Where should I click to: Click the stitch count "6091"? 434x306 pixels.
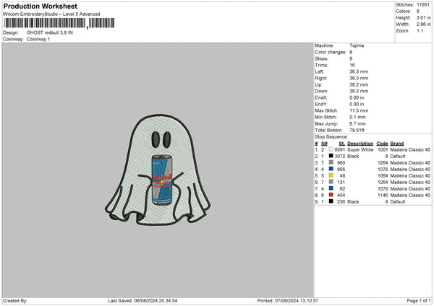(340, 149)
